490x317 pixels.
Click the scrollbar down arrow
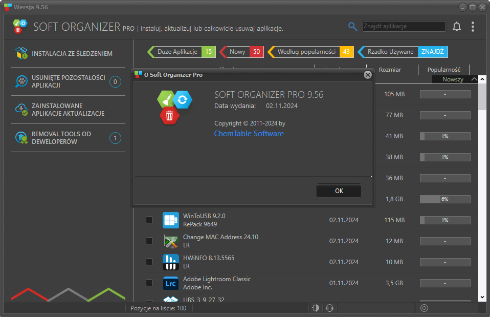(x=482, y=298)
